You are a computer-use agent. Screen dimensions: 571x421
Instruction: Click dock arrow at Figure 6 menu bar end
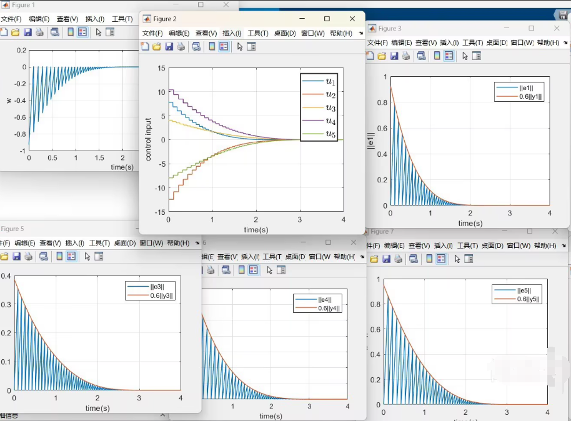coord(362,257)
